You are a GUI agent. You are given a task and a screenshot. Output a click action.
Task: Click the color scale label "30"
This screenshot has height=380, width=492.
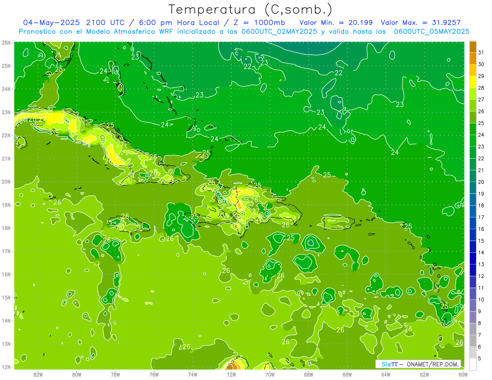(481, 64)
